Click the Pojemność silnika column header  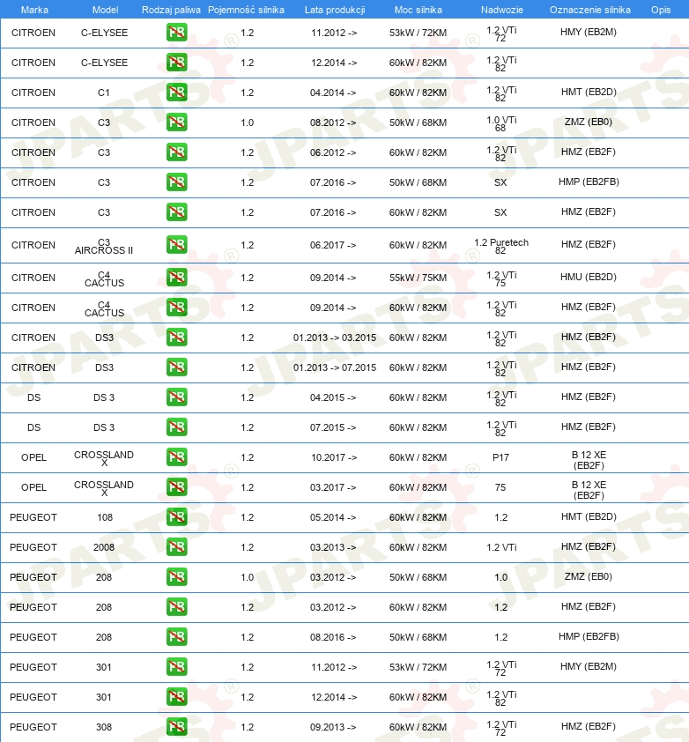246,10
